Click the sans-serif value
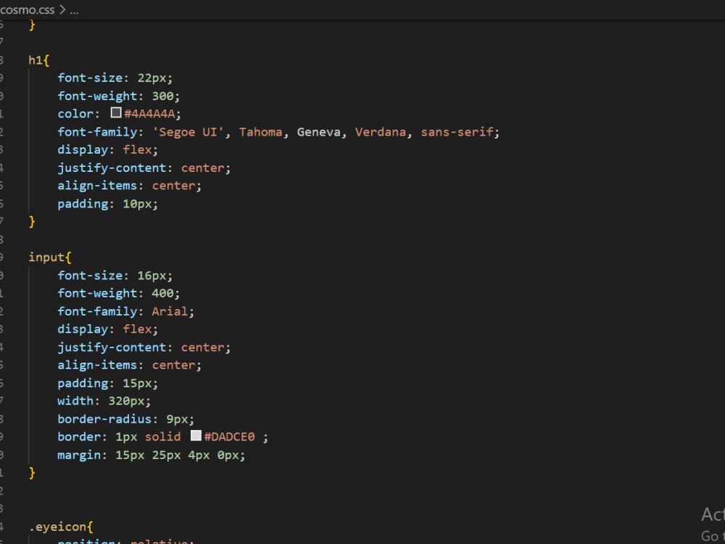This screenshot has width=725, height=544. 457,132
